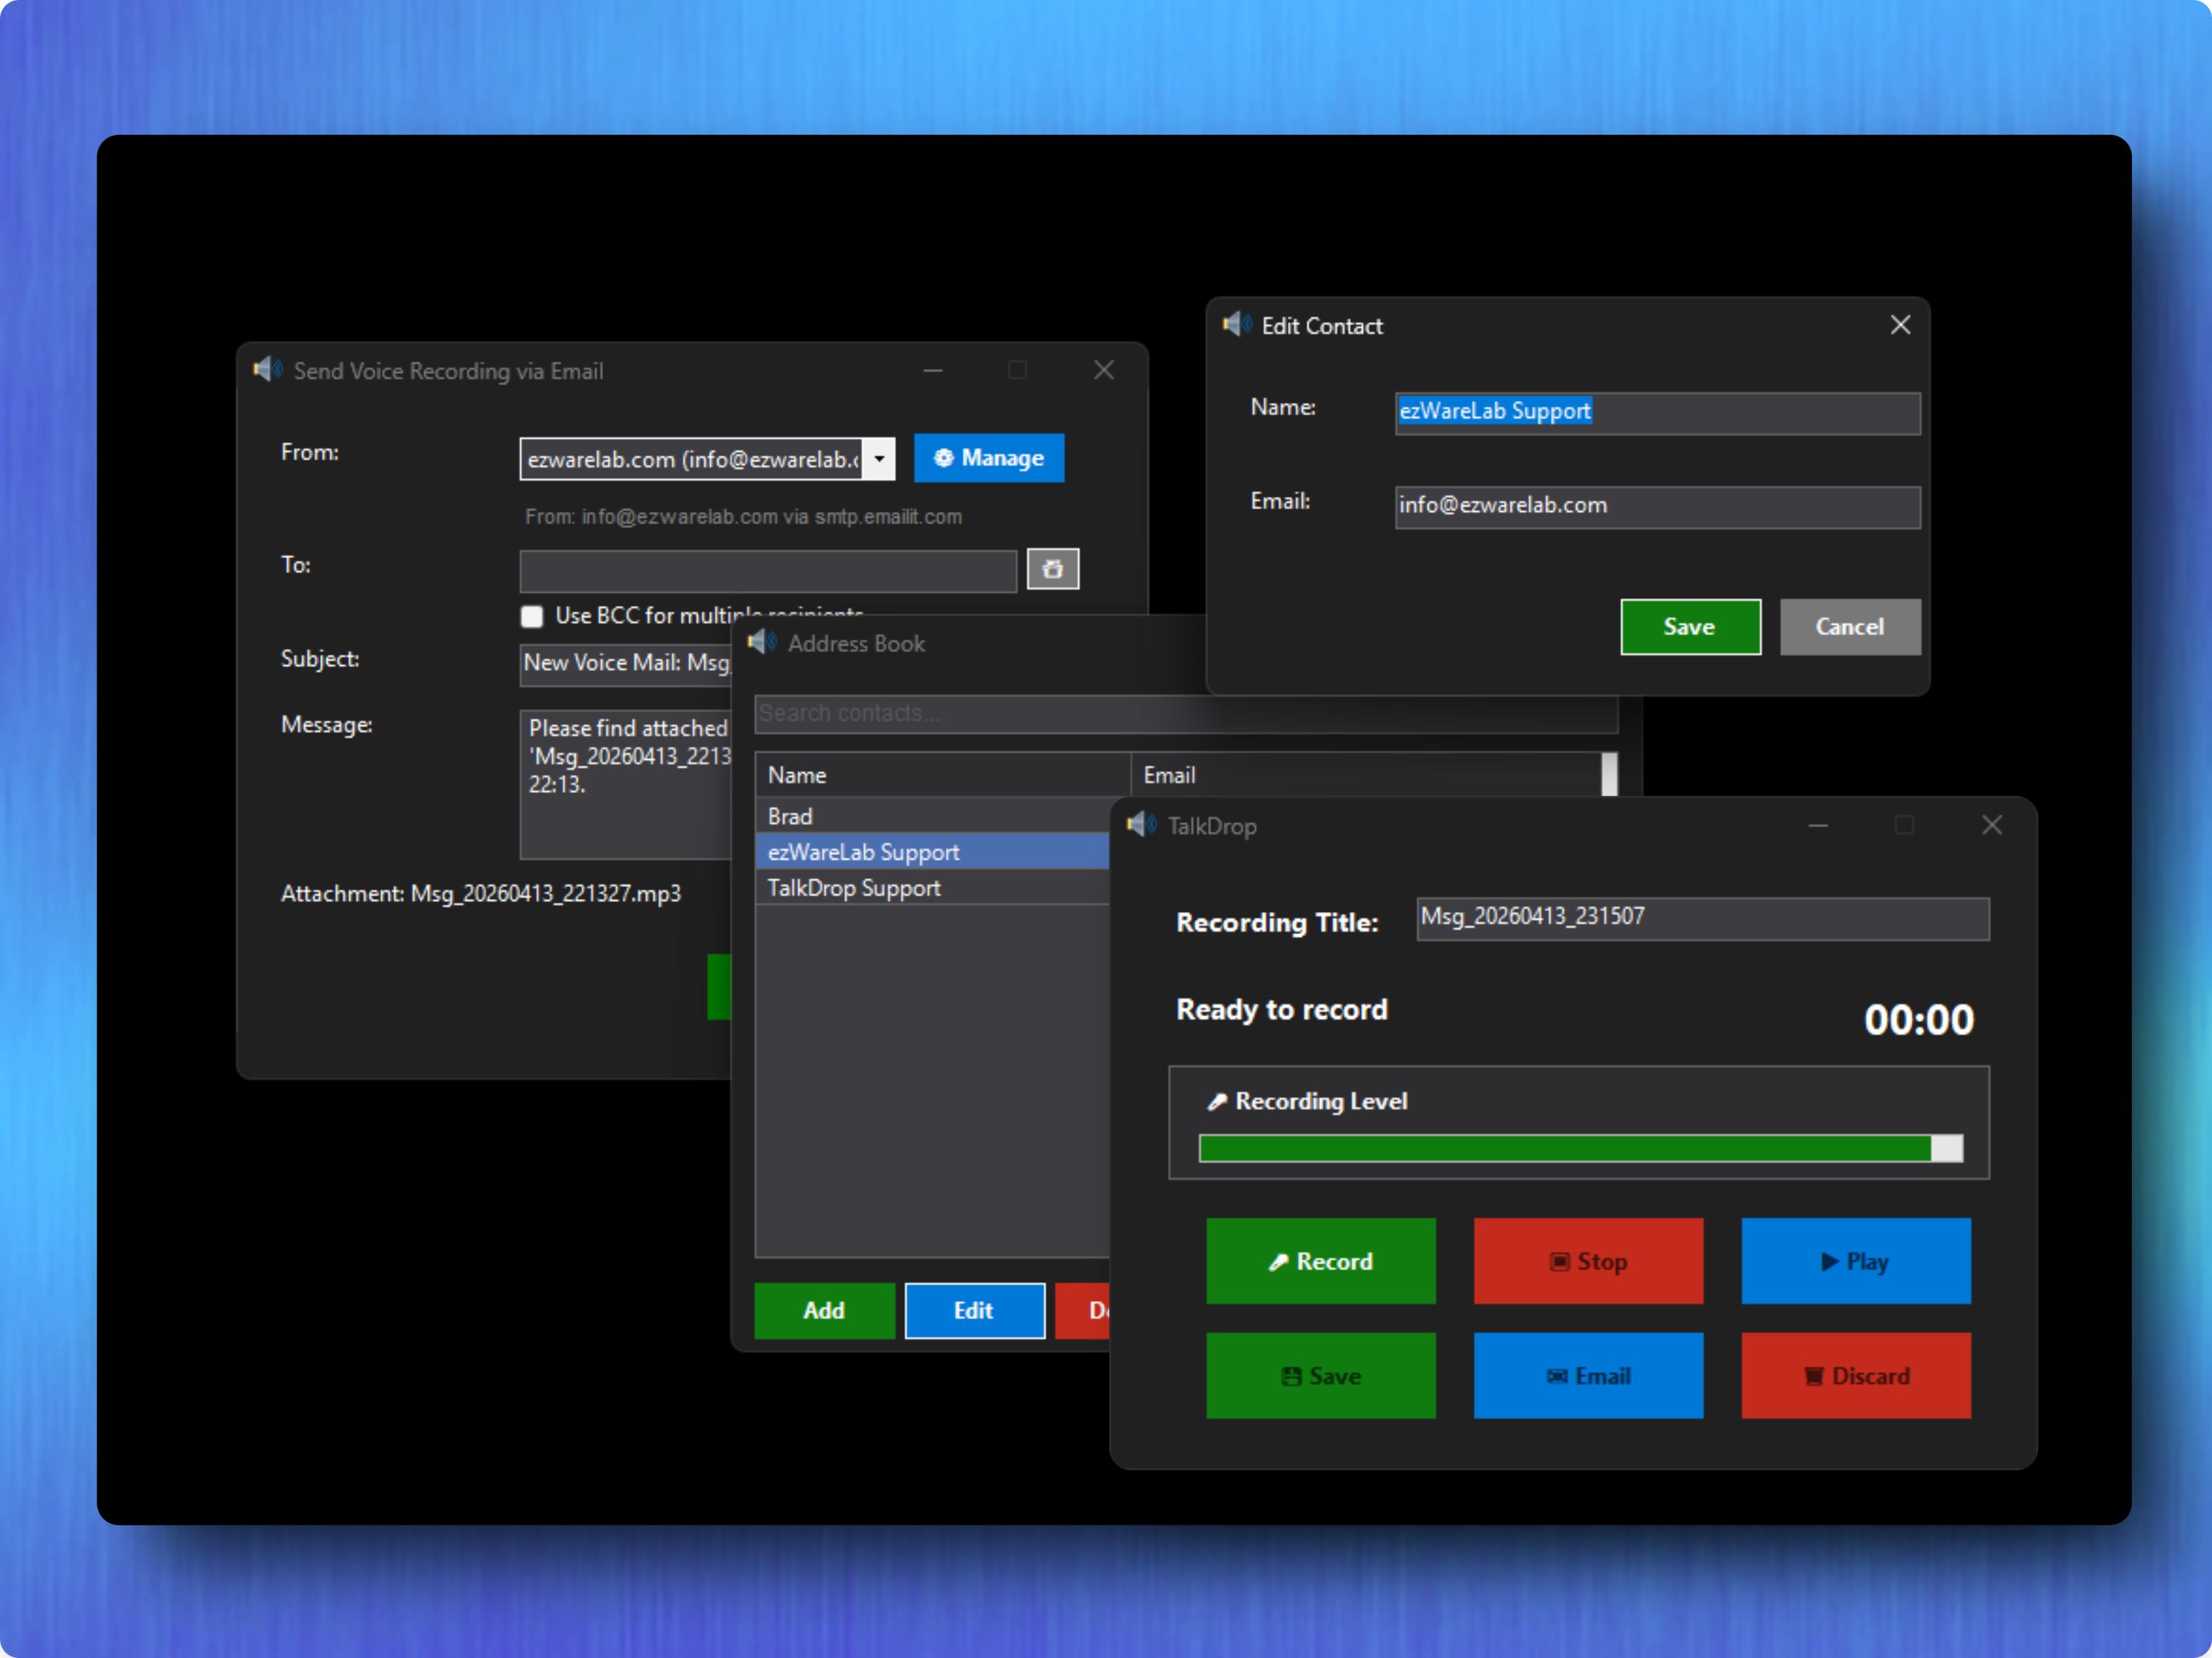2212x1658 pixels.
Task: Enable Use BCC for multiple recipients
Action: pos(532,616)
